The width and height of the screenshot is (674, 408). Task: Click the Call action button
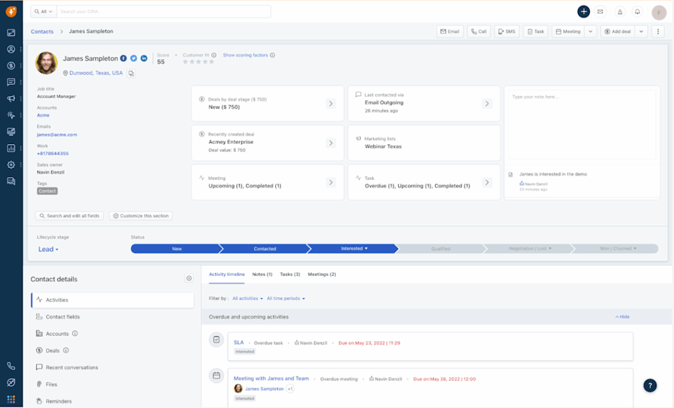coord(479,32)
